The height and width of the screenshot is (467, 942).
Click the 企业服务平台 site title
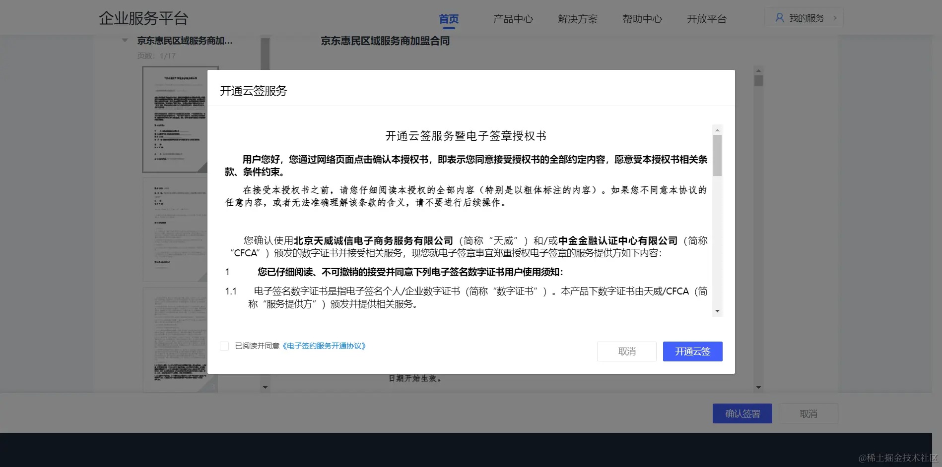click(x=143, y=18)
